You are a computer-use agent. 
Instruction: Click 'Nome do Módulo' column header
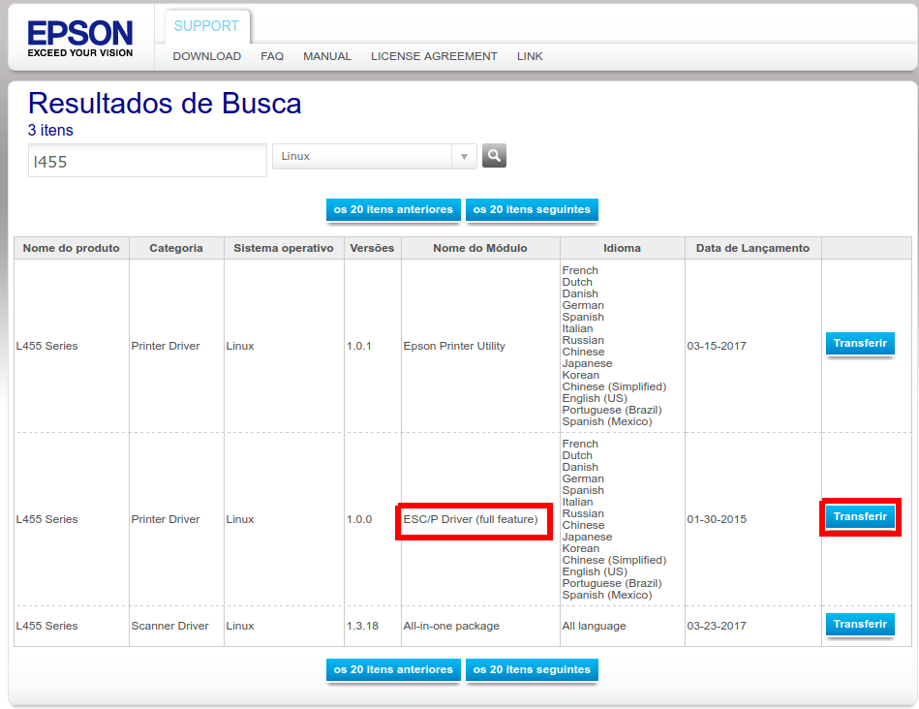point(480,248)
